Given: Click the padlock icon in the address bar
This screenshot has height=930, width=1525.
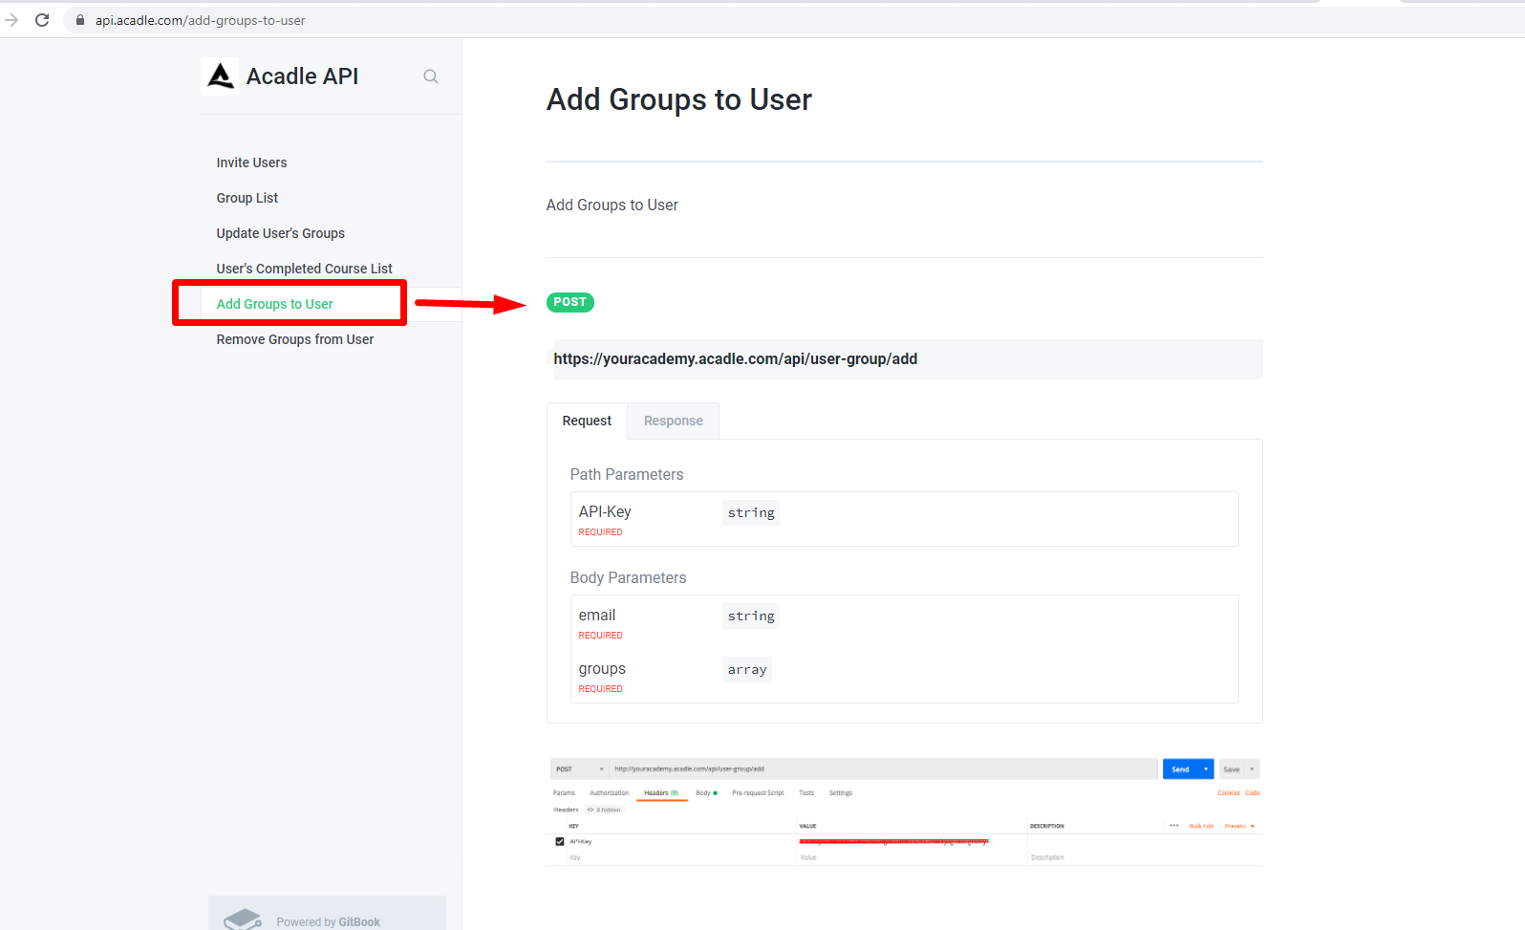Looking at the screenshot, I should point(80,20).
